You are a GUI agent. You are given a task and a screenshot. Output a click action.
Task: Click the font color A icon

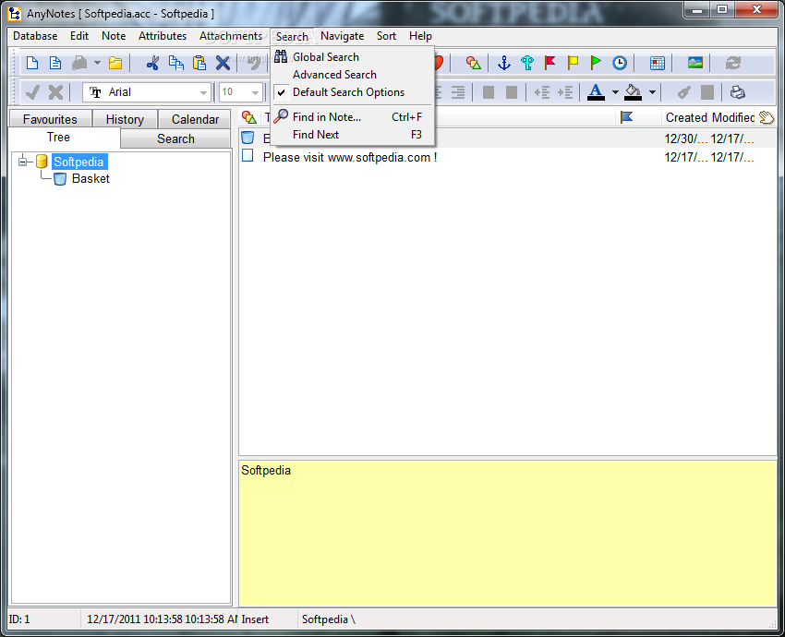pos(596,92)
